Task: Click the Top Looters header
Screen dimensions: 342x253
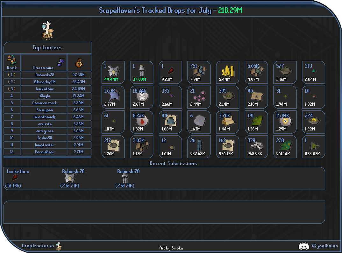Action: pyautogui.click(x=47, y=47)
